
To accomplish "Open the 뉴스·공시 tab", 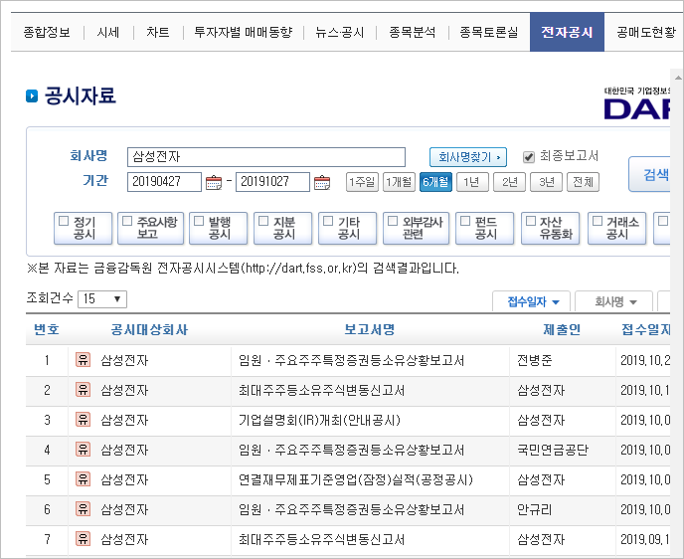I will tap(339, 32).
